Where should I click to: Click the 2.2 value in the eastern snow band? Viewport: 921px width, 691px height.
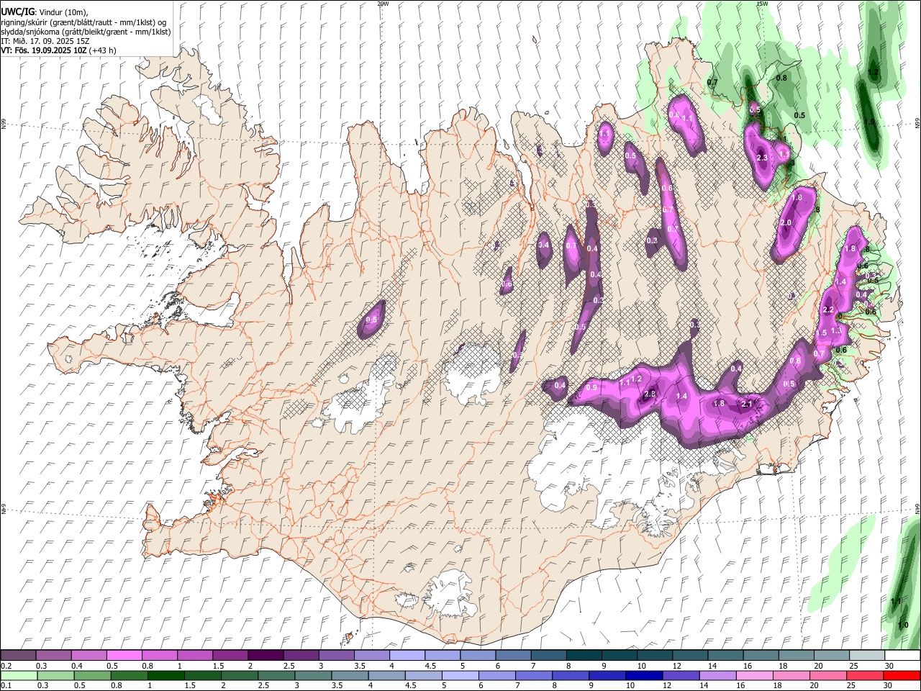point(828,310)
